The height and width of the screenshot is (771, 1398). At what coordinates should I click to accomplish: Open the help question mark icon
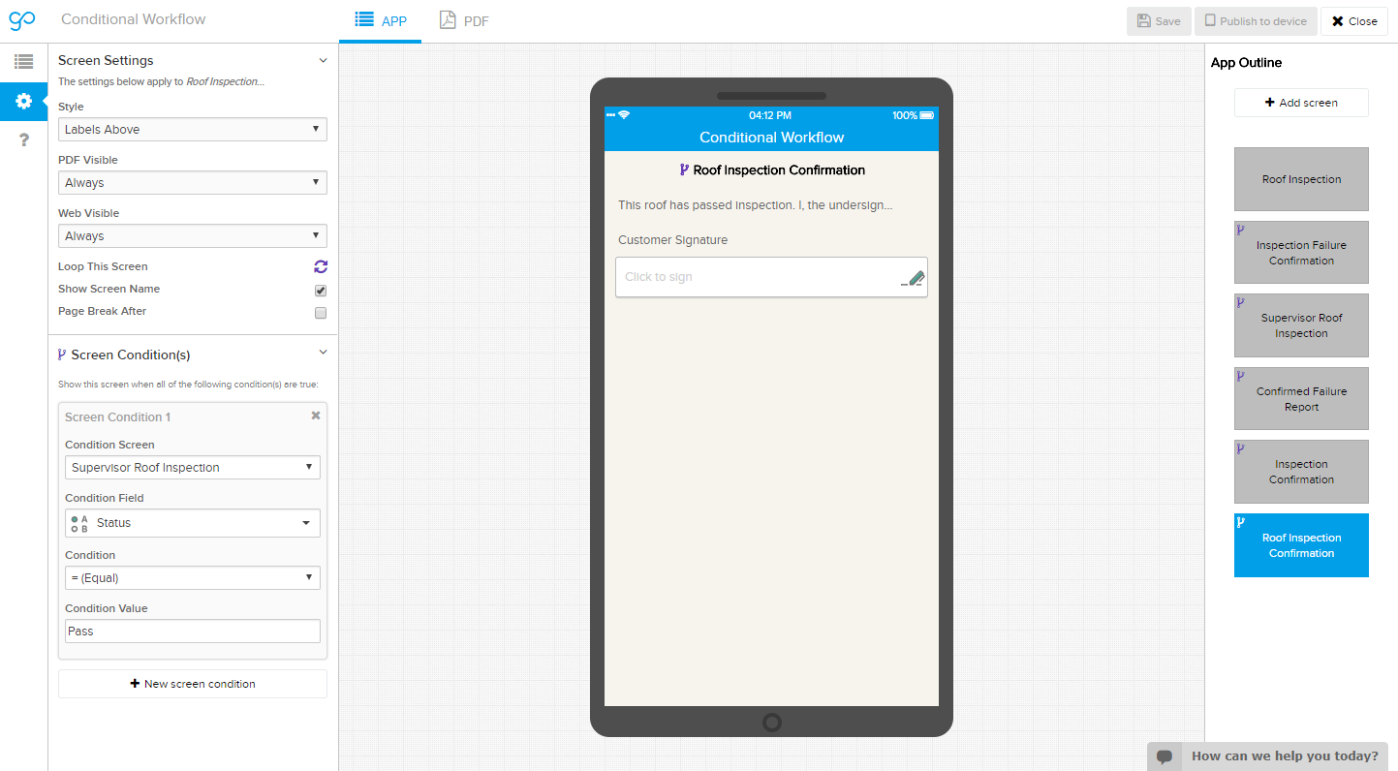coord(23,140)
